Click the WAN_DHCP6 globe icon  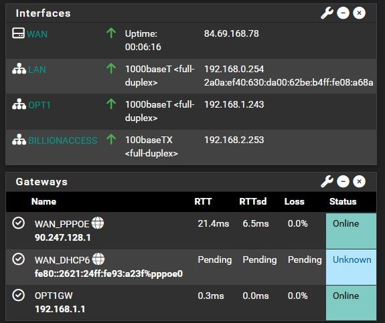click(98, 259)
